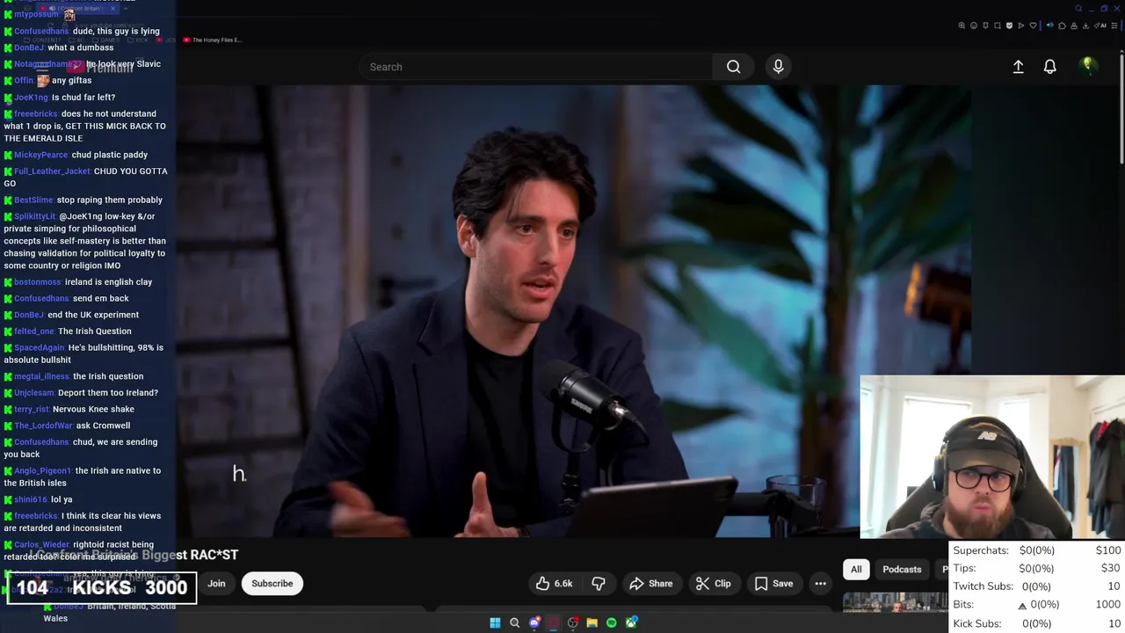Join the channel membership

tap(216, 584)
